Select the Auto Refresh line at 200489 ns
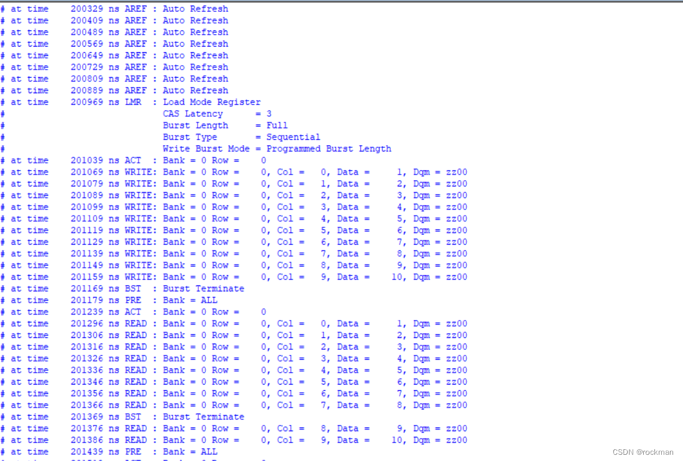 114,32
